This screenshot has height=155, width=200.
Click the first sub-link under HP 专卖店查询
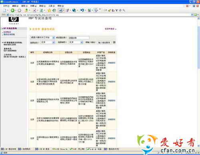coord(7,32)
